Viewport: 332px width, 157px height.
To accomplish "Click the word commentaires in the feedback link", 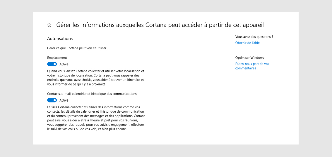I will tap(246, 68).
